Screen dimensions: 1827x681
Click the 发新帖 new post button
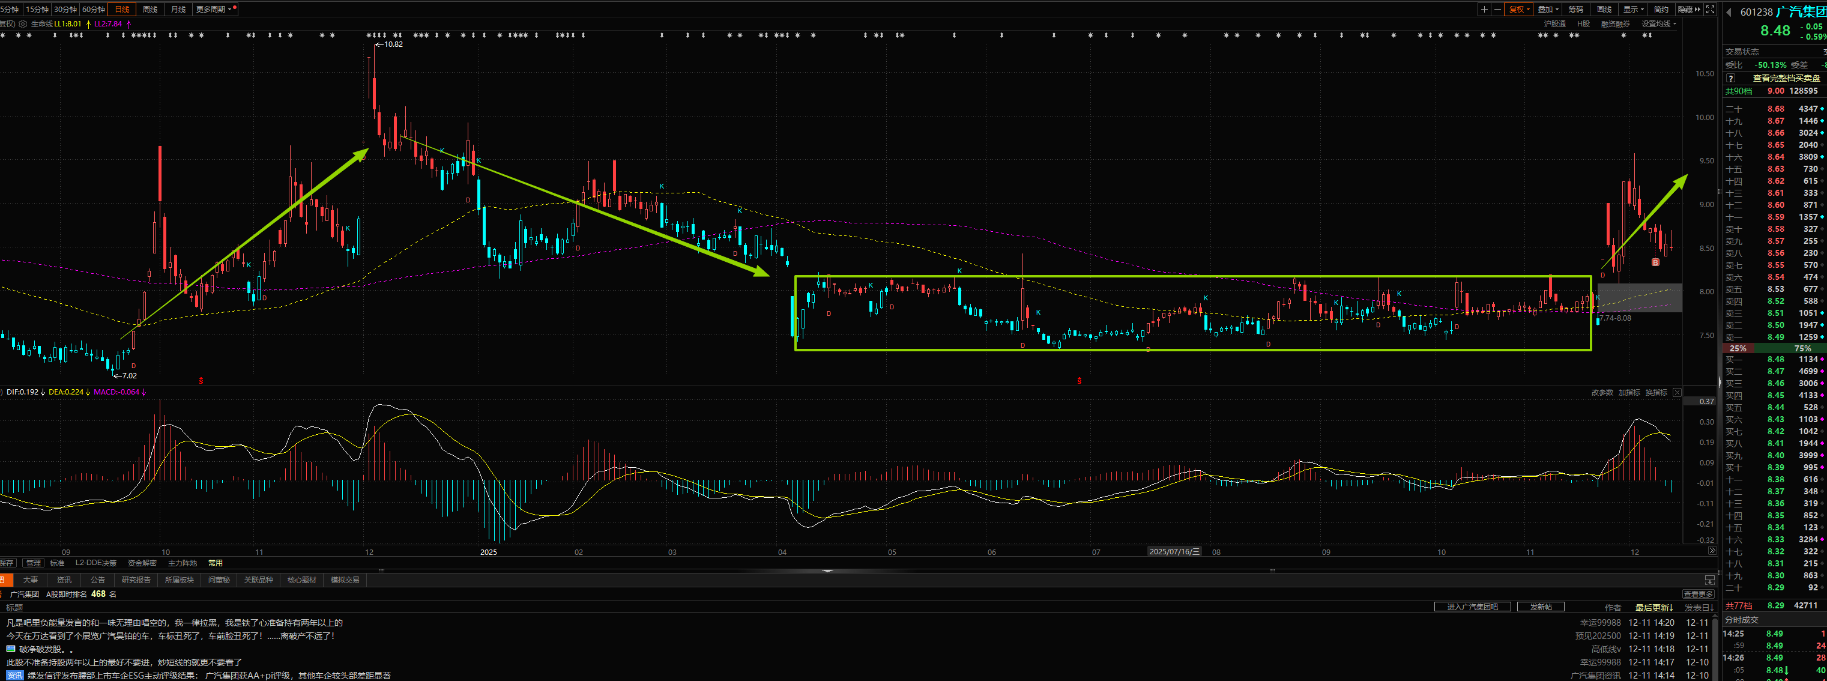tap(1540, 607)
